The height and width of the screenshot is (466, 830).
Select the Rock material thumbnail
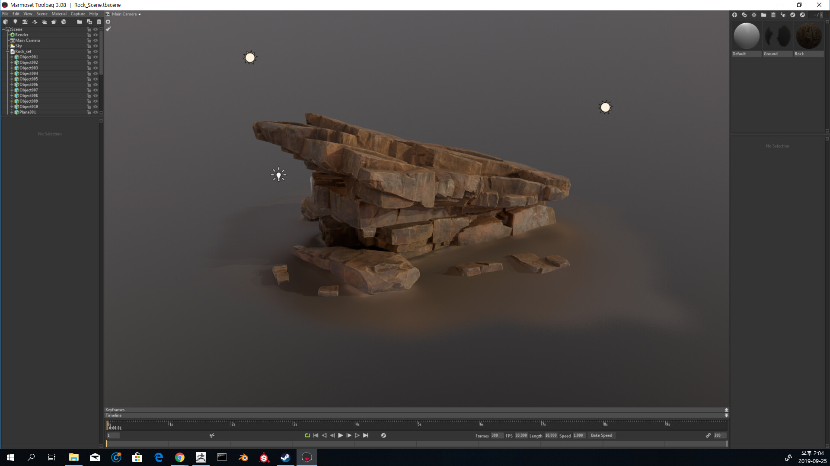pyautogui.click(x=808, y=36)
